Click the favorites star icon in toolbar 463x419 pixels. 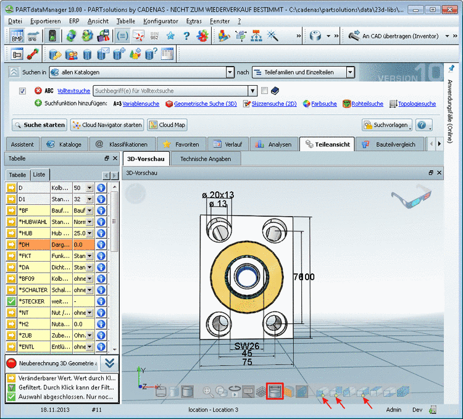click(x=170, y=36)
